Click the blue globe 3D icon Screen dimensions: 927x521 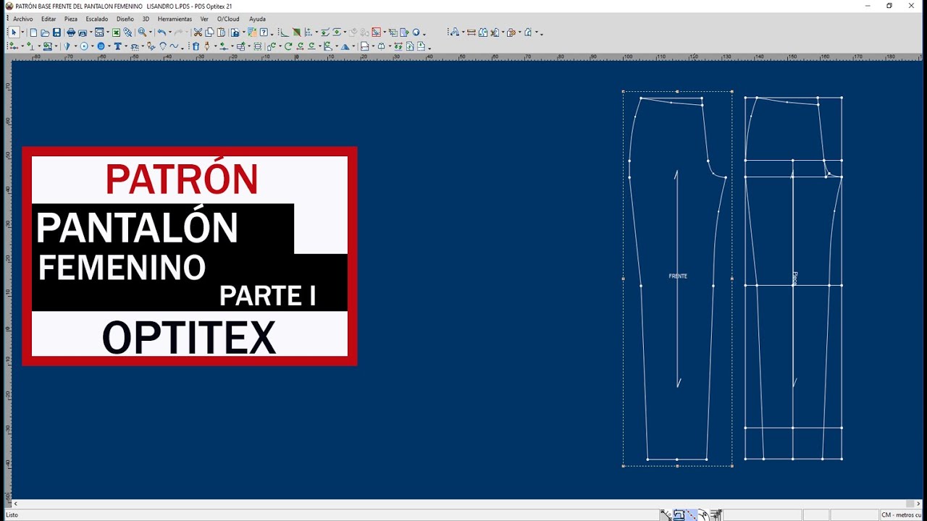pos(416,33)
